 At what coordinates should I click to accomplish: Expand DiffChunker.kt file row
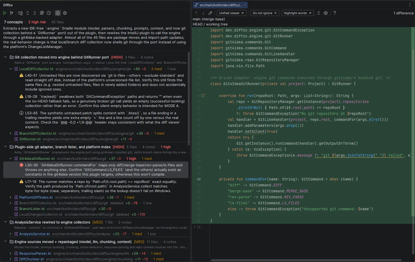[11, 259]
